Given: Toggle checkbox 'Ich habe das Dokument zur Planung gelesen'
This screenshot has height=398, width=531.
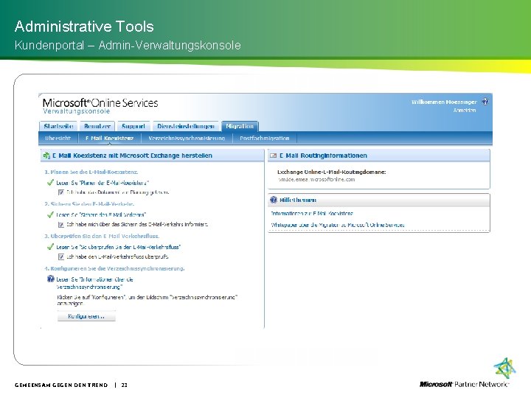Looking at the screenshot, I should pyautogui.click(x=61, y=192).
